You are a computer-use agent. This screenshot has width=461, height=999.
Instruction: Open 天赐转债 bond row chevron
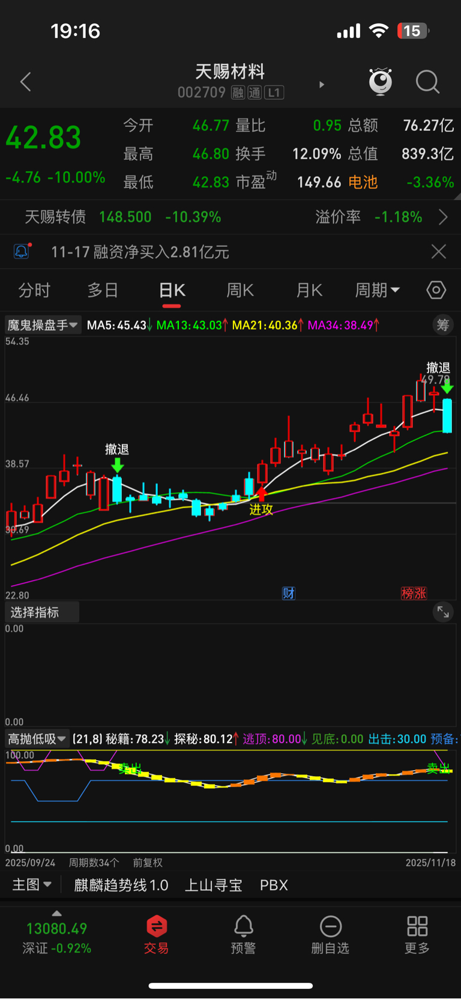[x=443, y=217]
